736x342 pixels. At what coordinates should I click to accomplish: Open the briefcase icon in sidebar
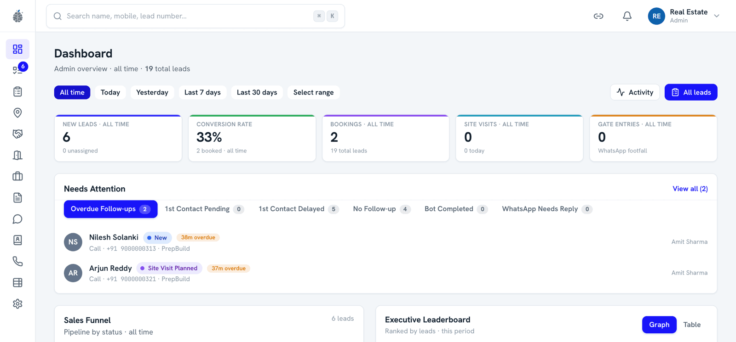(17, 176)
